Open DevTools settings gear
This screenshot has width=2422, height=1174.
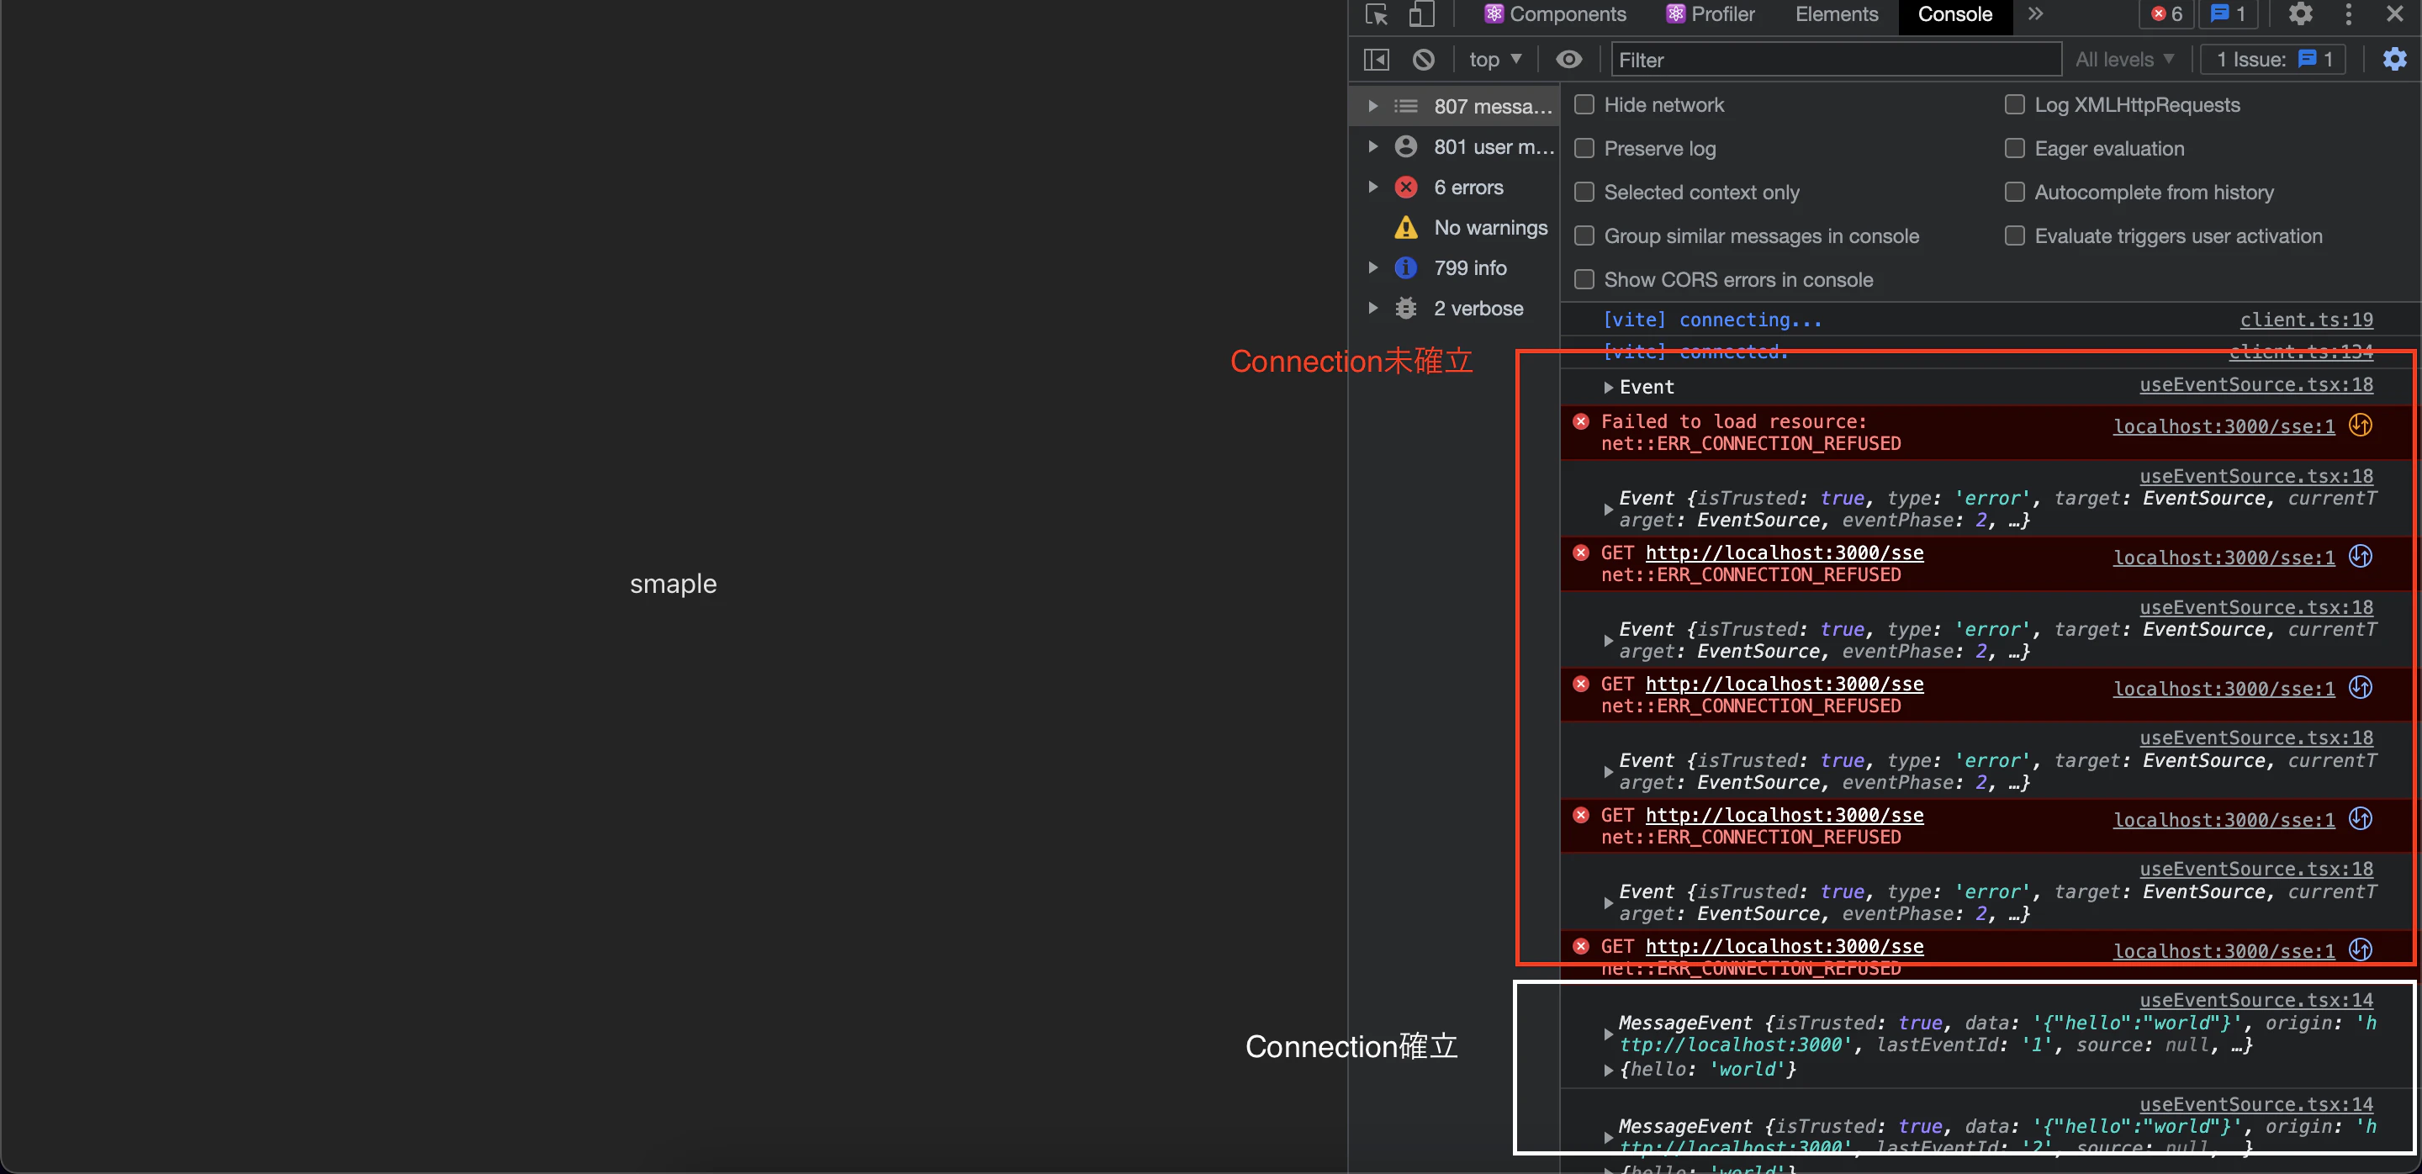pyautogui.click(x=2300, y=14)
